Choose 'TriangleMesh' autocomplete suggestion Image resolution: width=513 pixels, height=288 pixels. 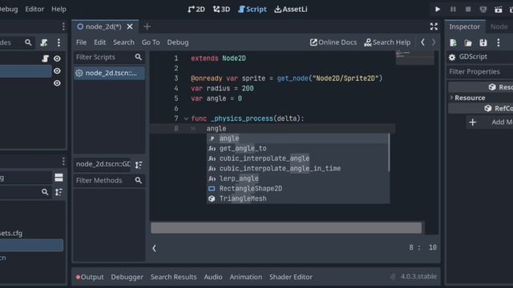point(297,198)
